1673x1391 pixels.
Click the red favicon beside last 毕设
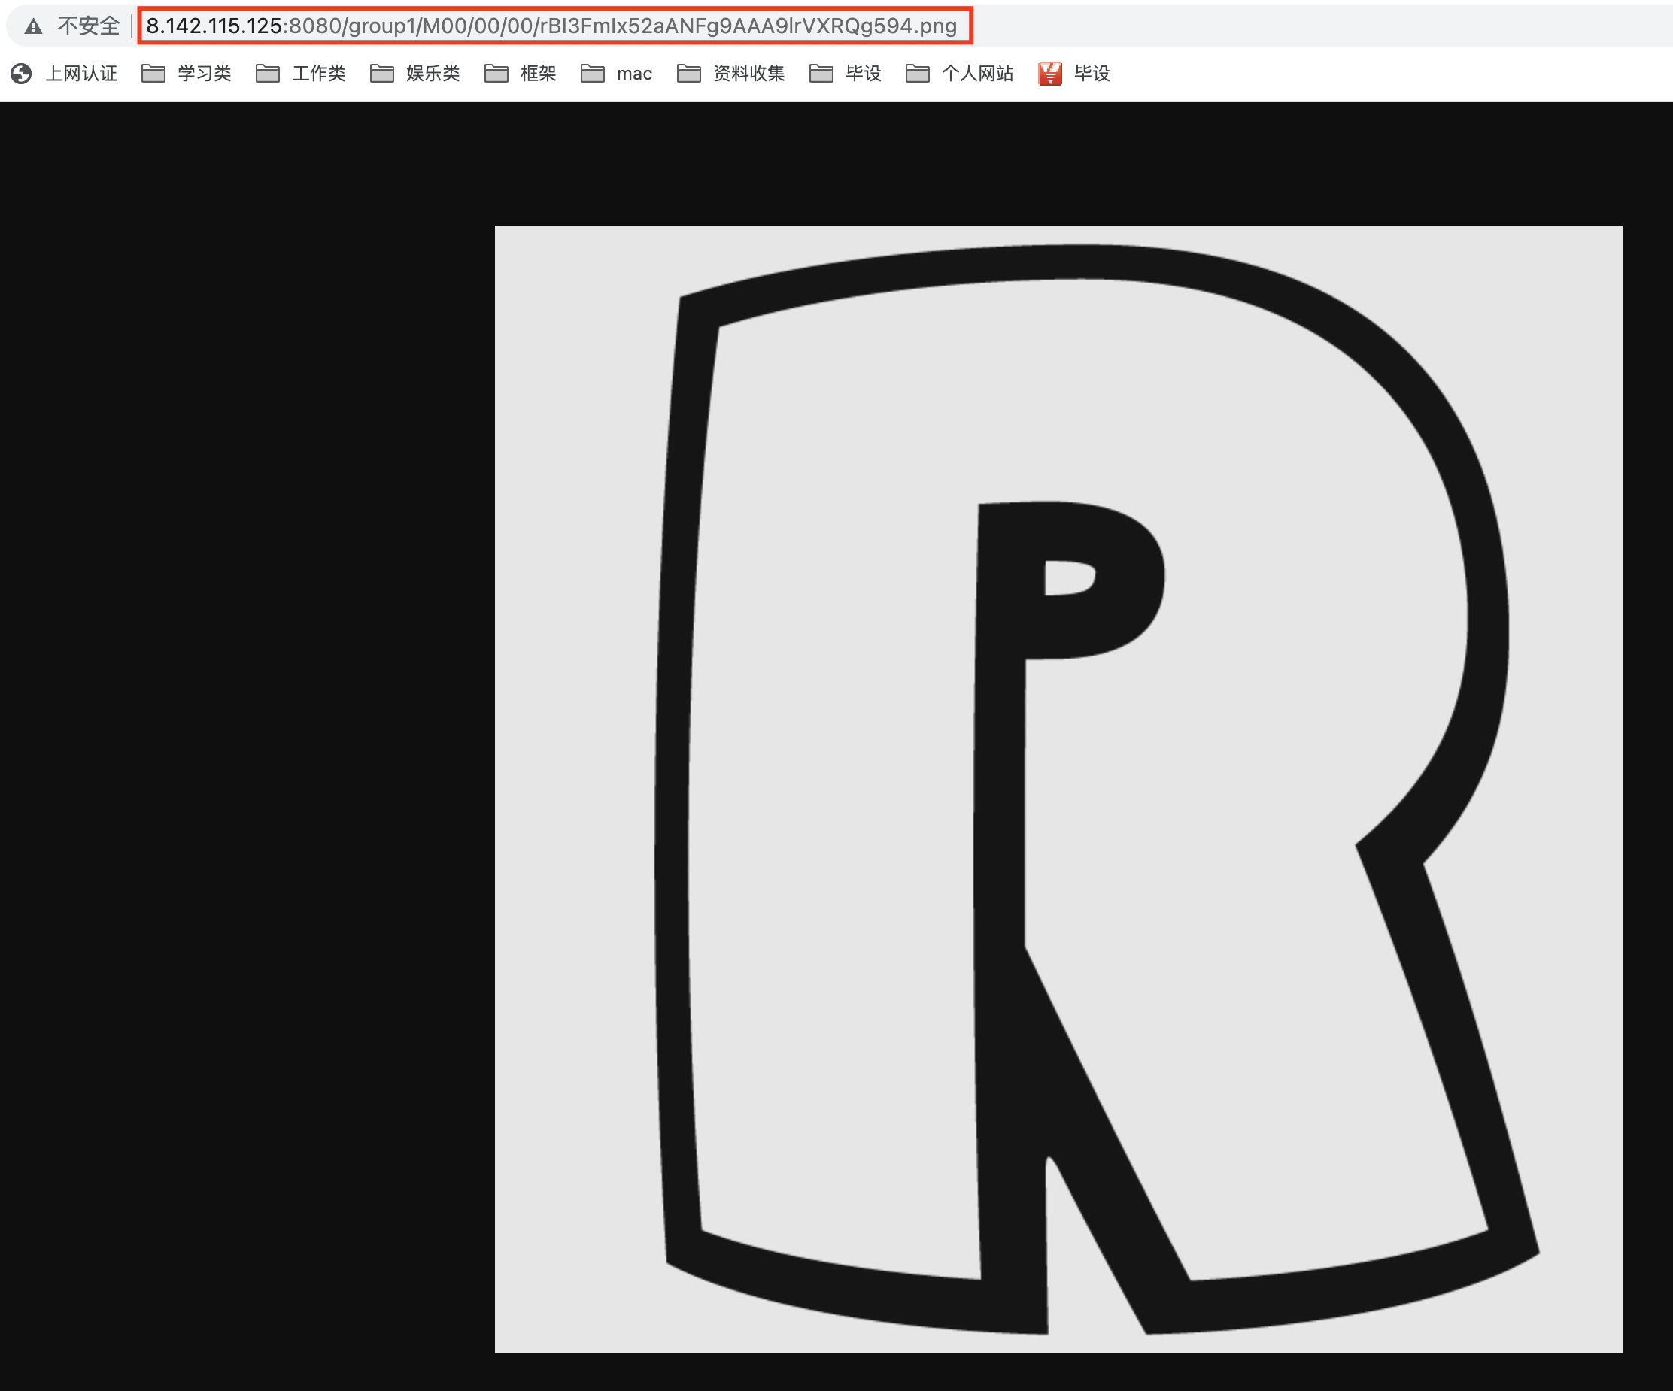tap(1050, 73)
